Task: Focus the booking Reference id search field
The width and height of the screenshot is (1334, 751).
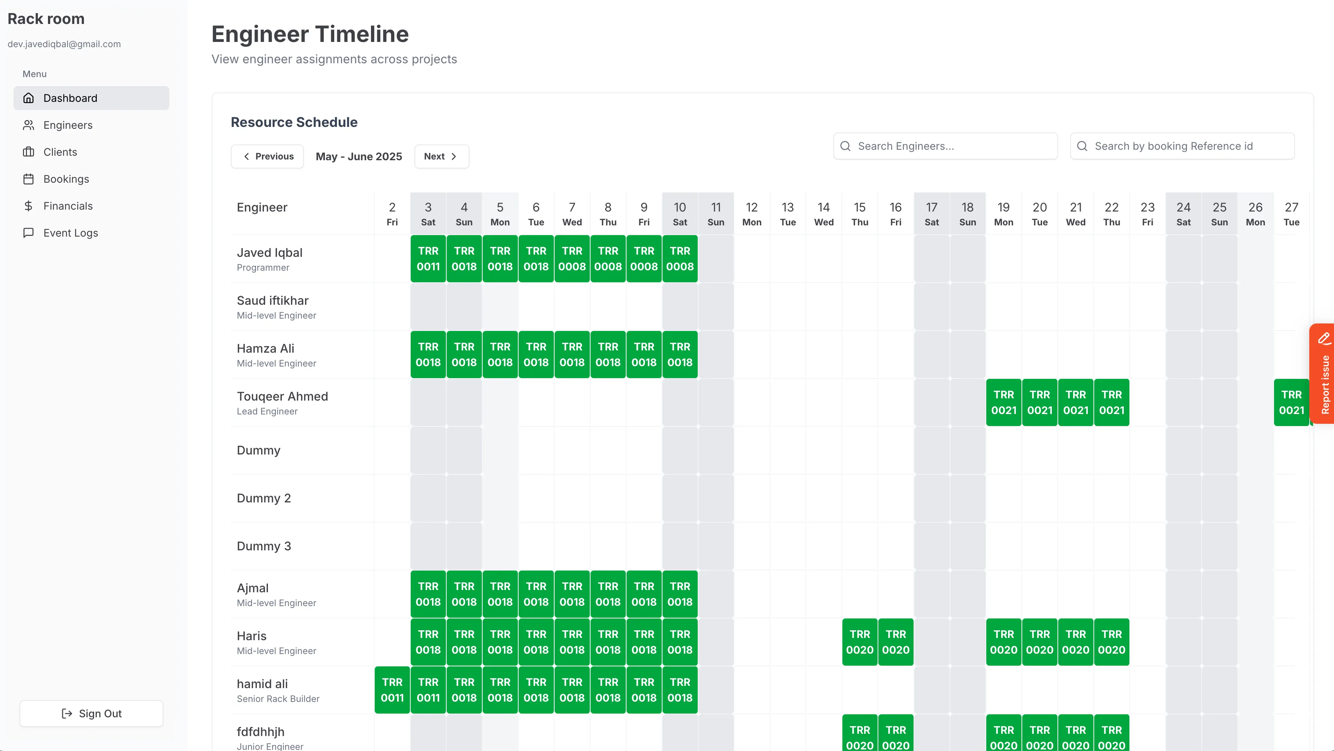Action: 1182,146
